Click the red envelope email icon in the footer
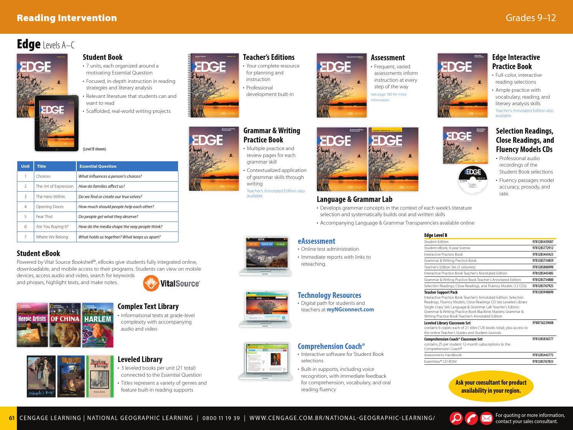Screen dimensions: 573x430 pos(486,418)
